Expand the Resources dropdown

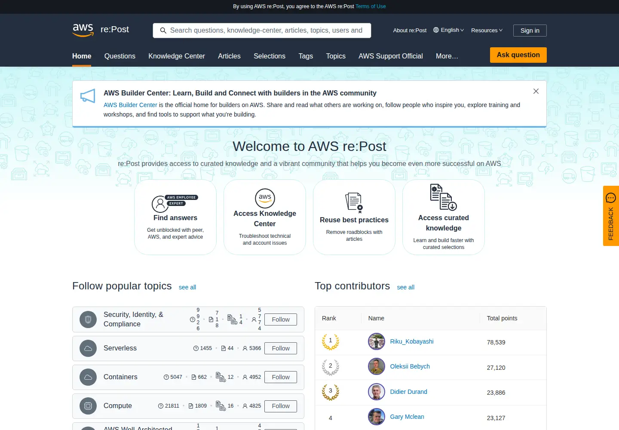point(487,30)
